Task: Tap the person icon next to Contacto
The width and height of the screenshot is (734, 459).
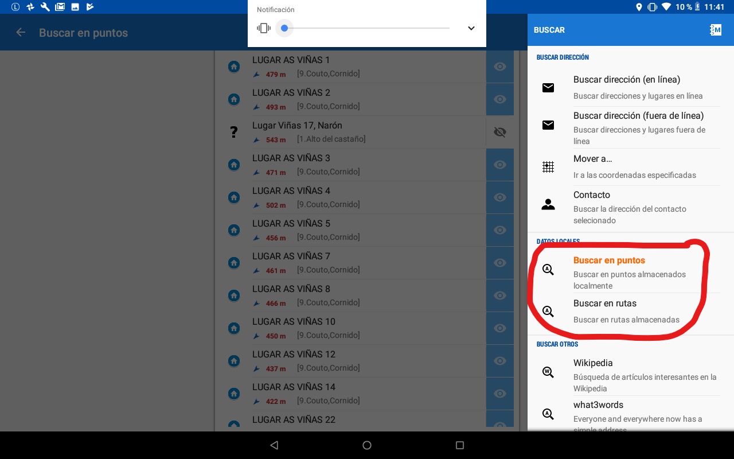Action: (548, 204)
